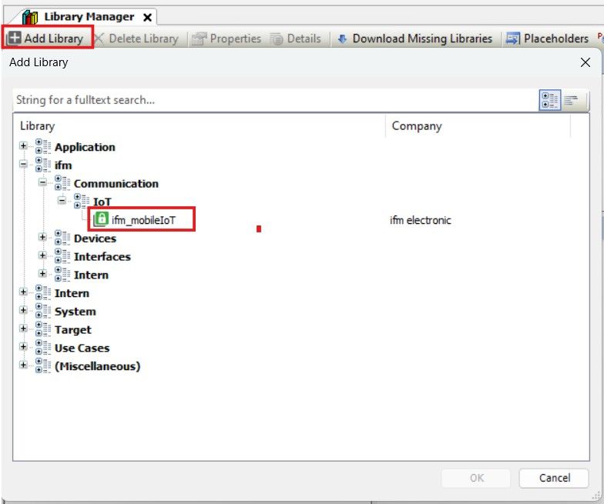
Task: Click the Download Missing Libraries icon
Action: (343, 38)
